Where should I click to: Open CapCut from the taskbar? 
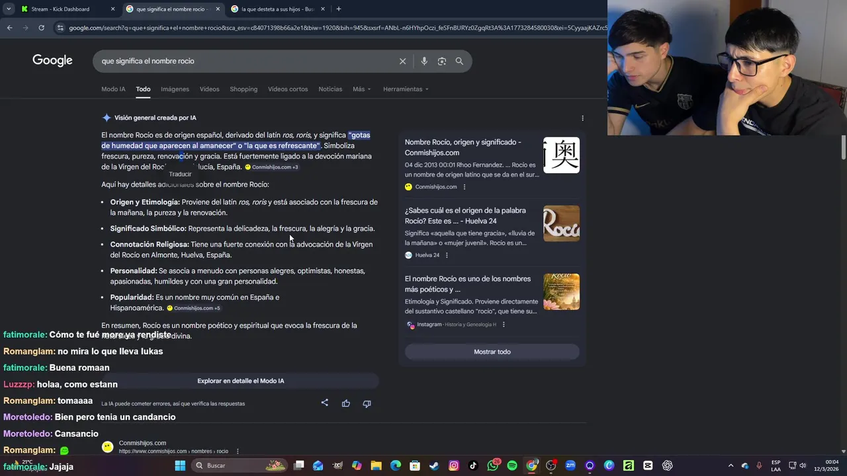click(648, 465)
